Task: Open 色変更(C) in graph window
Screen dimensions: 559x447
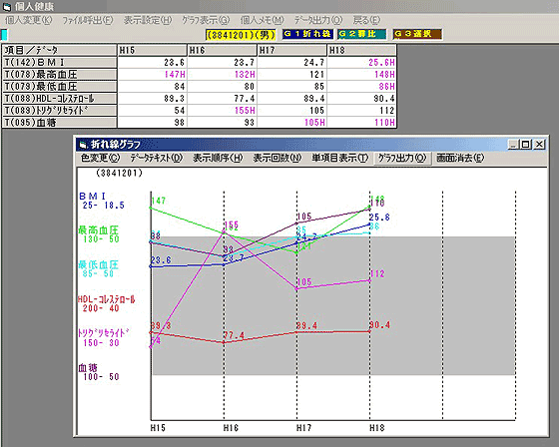Action: pos(100,158)
